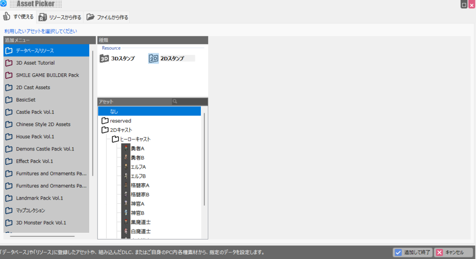
Task: Collapse the 2Dキャスト folder
Action: [105, 130]
